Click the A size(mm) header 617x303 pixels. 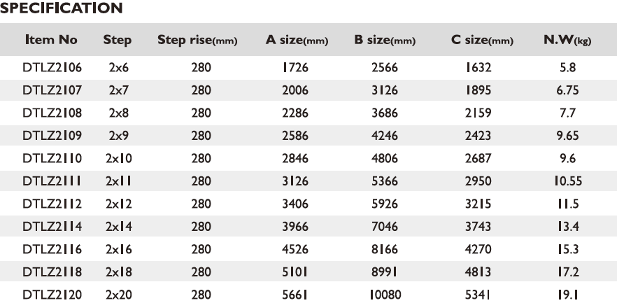point(297,40)
